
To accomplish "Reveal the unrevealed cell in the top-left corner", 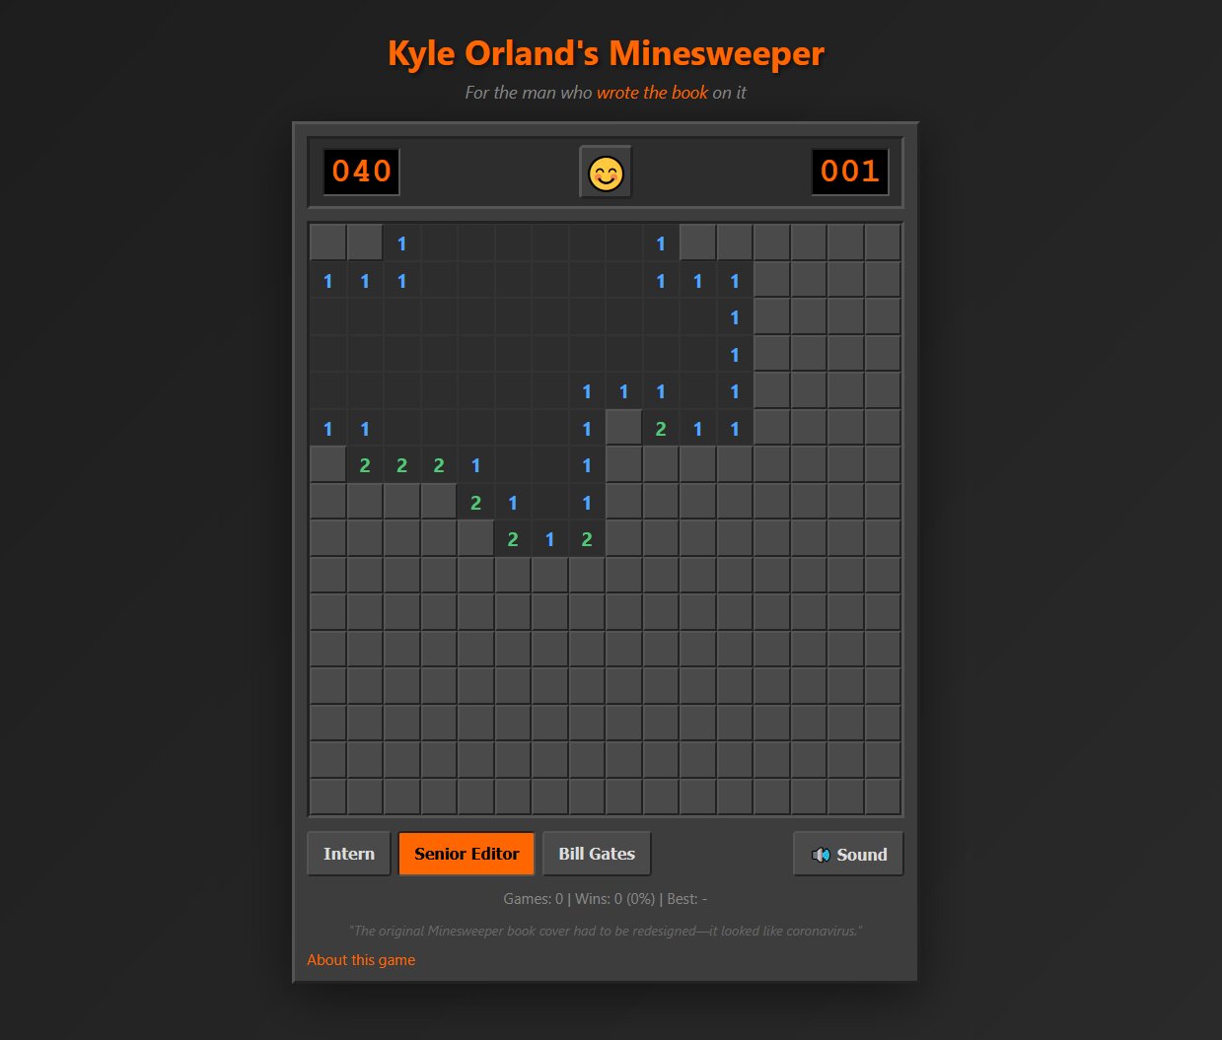I will [x=326, y=243].
